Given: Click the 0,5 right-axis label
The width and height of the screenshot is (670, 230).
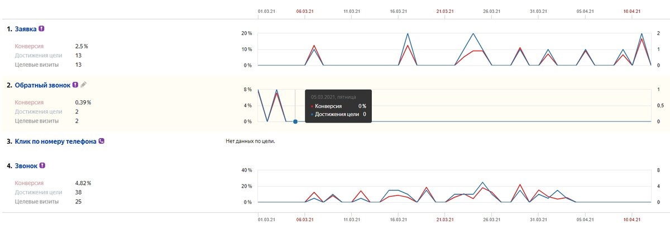Looking at the screenshot, I should coord(662,106).
